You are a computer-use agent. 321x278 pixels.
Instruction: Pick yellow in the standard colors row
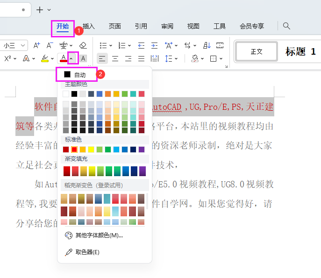click(x=91, y=150)
